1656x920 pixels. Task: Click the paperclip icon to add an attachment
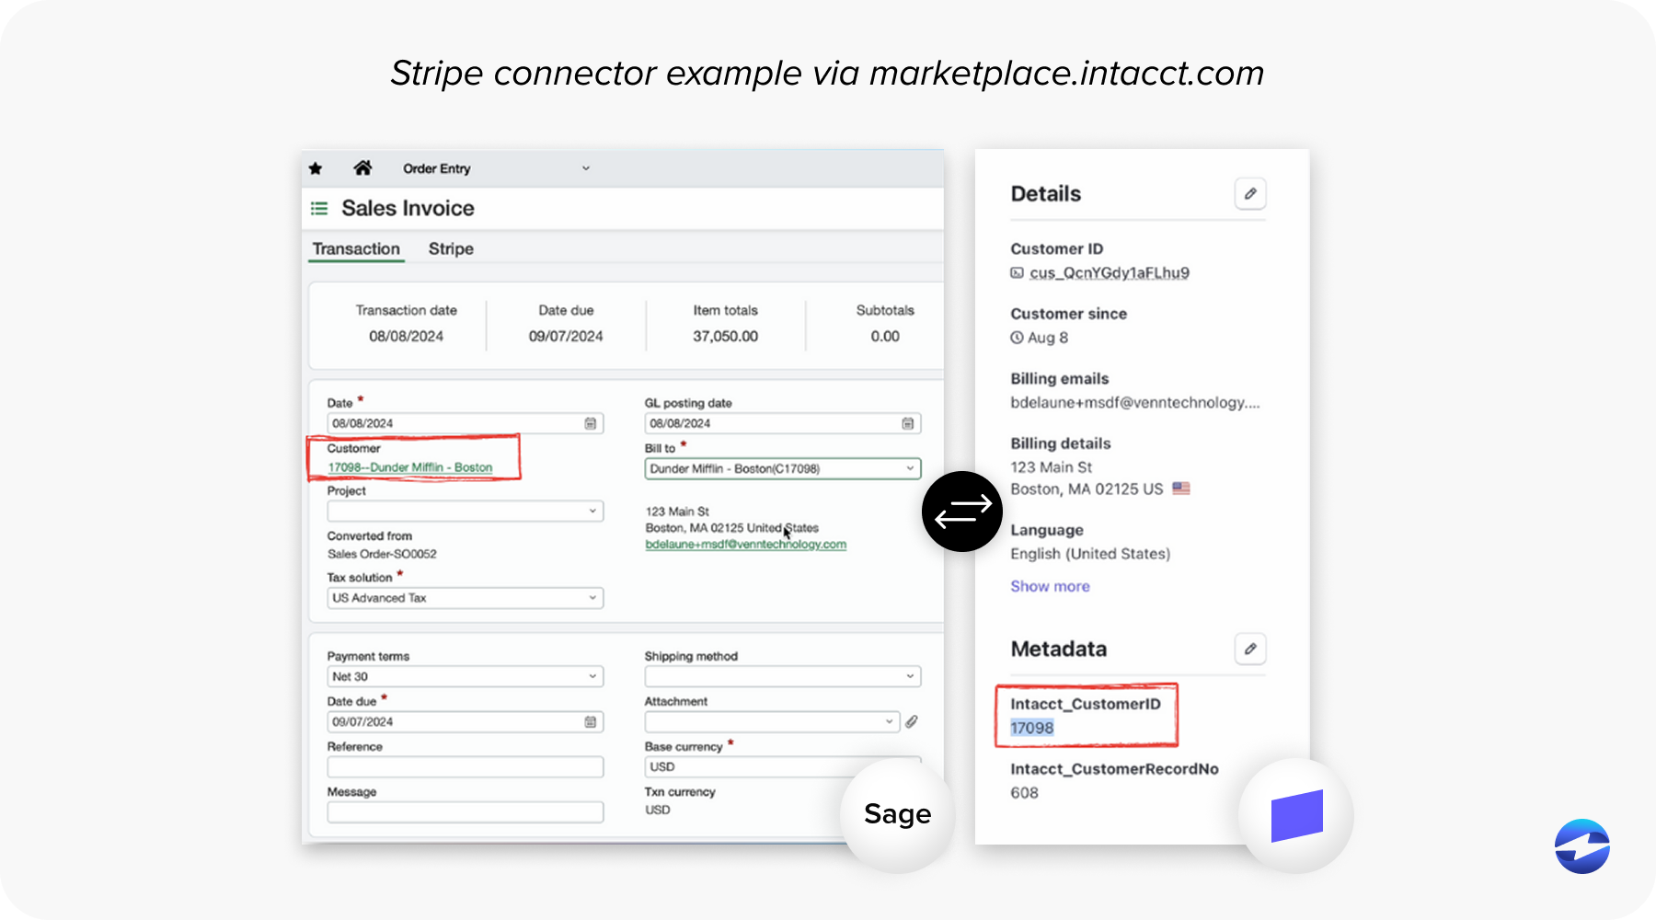[912, 721]
